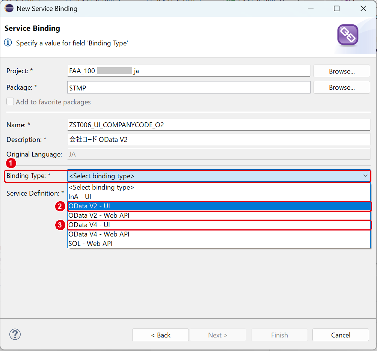Open the Binding Type dropdown arrow

point(365,176)
